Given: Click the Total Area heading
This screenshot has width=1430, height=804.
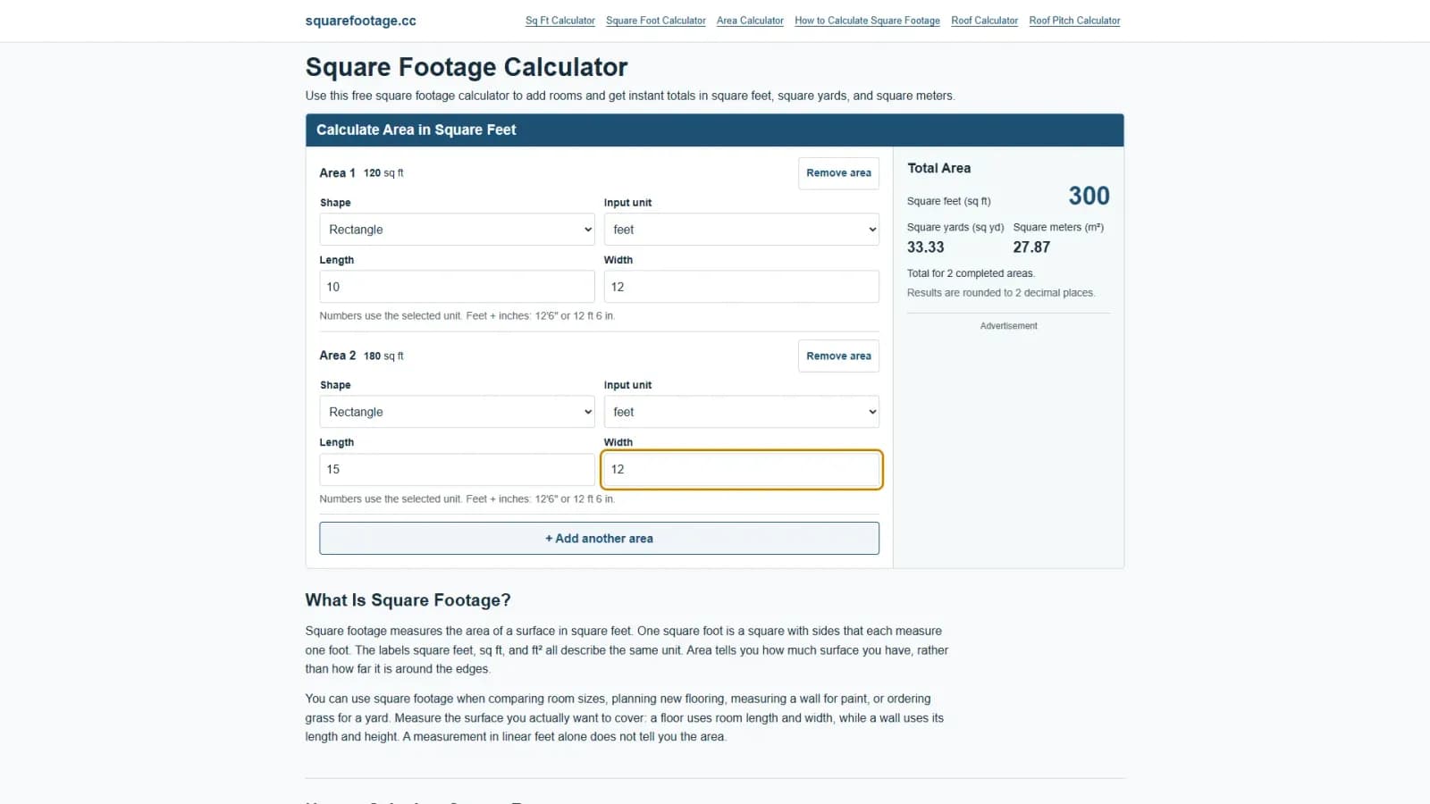Looking at the screenshot, I should pyautogui.click(x=939, y=168).
